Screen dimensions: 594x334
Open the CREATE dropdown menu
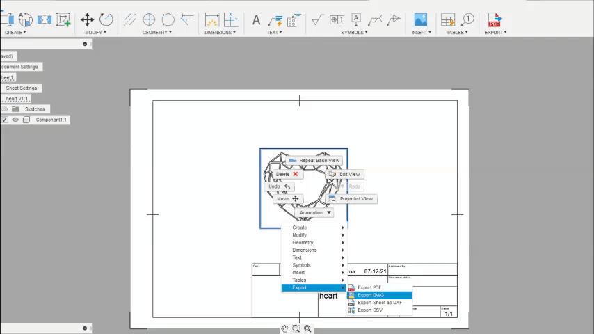tap(15, 33)
